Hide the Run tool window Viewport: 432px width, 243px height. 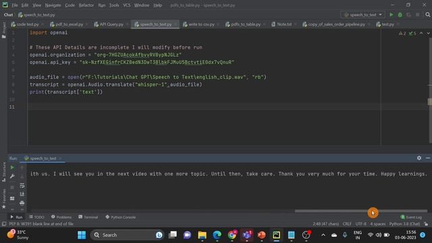click(x=427, y=158)
